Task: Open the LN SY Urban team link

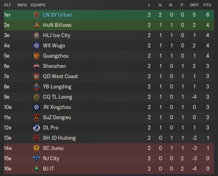Action: point(58,15)
